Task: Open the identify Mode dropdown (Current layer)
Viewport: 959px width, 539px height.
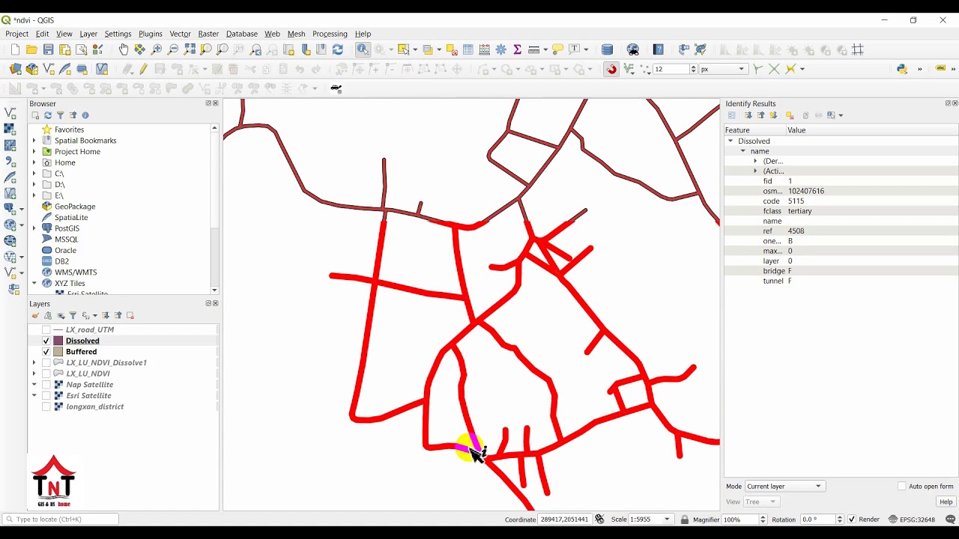Action: pos(784,487)
